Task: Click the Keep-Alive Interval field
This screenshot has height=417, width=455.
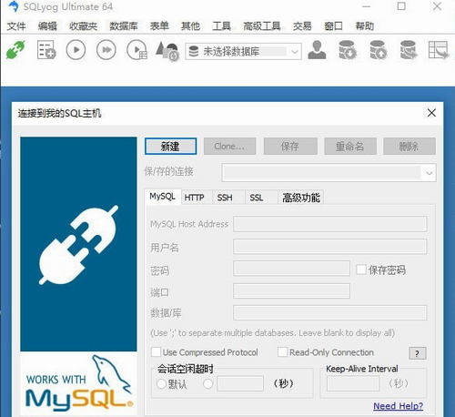Action: coord(353,383)
